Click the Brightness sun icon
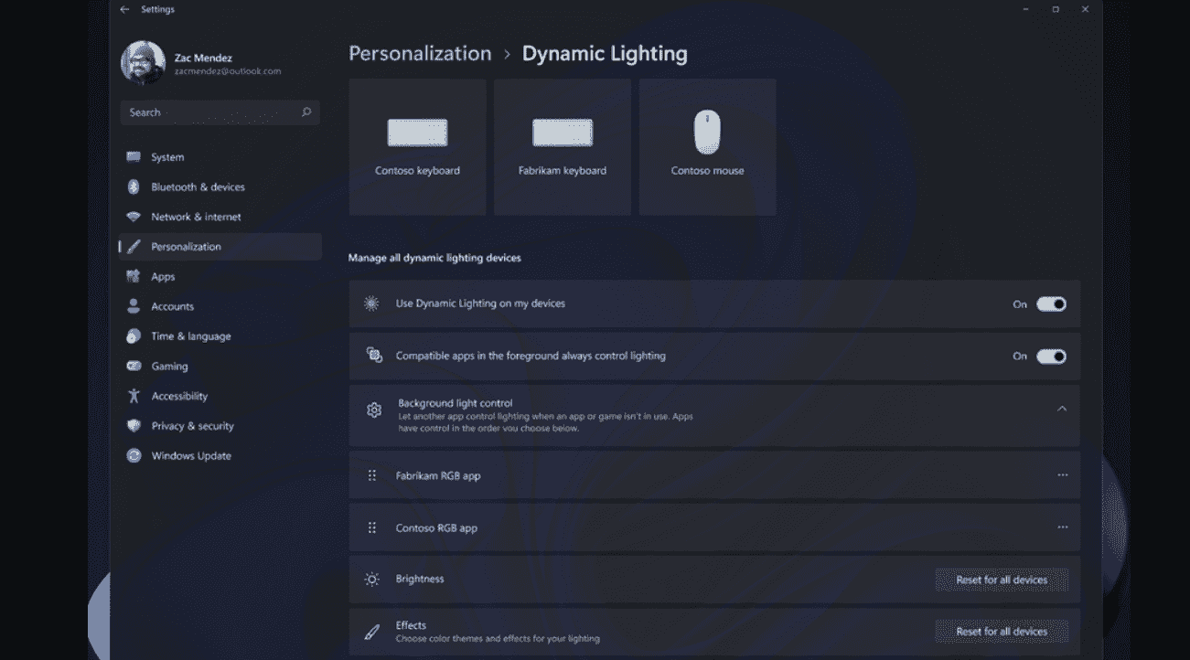Viewport: 1190px width, 660px height. pyautogui.click(x=372, y=579)
